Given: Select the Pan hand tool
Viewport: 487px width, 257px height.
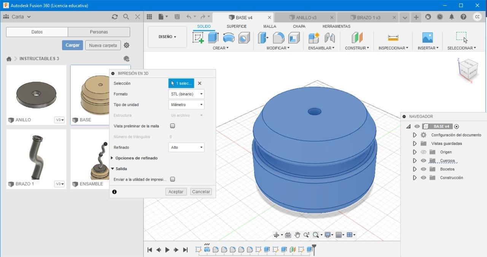Looking at the screenshot, I should pyautogui.click(x=297, y=235).
